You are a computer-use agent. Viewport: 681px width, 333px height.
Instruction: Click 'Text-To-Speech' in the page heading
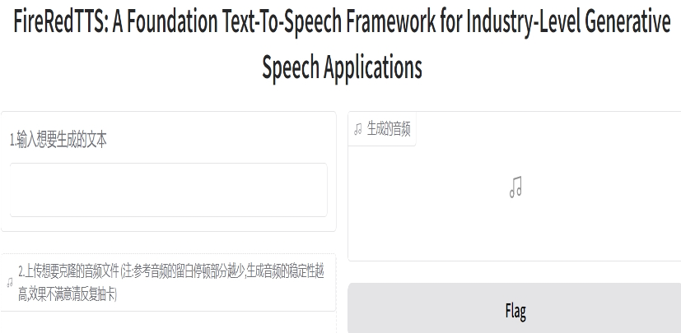(x=264, y=24)
